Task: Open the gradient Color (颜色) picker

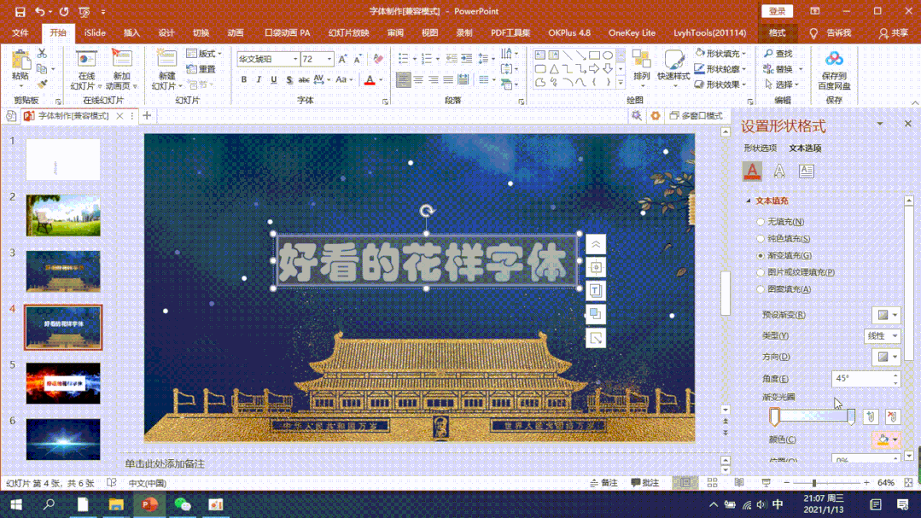Action: pyautogui.click(x=886, y=439)
